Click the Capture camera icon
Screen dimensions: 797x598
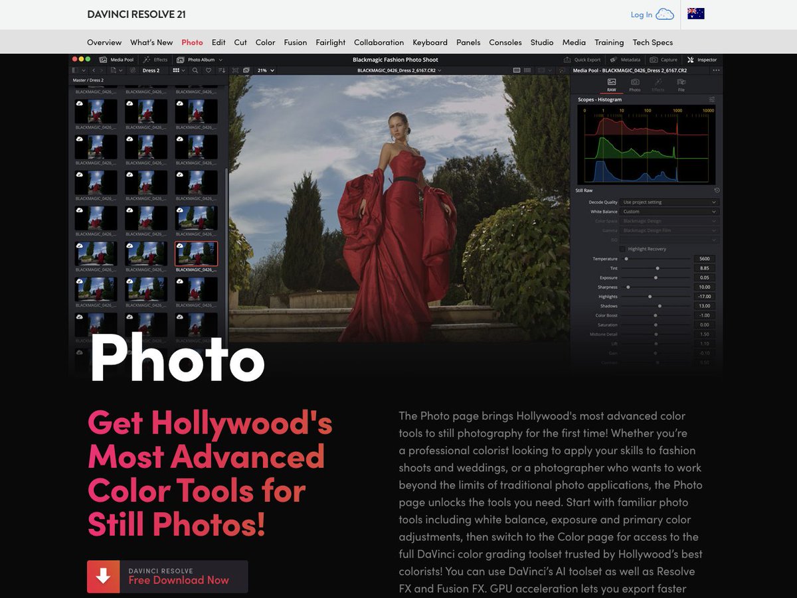tap(654, 60)
